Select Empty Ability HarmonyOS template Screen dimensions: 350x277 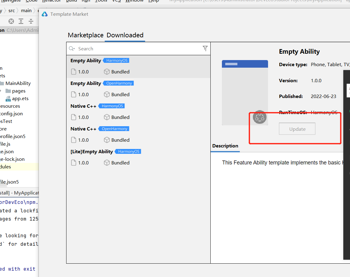[138, 66]
